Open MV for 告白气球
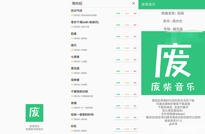 [x=135, y=14]
